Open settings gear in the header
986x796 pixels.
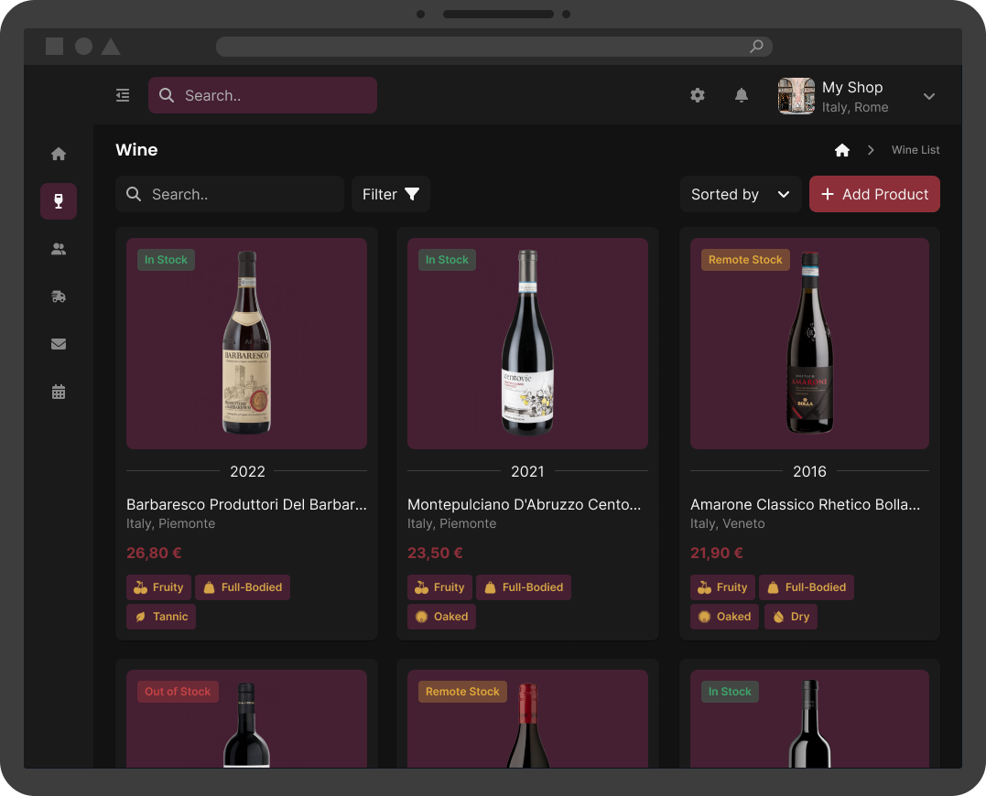[698, 95]
